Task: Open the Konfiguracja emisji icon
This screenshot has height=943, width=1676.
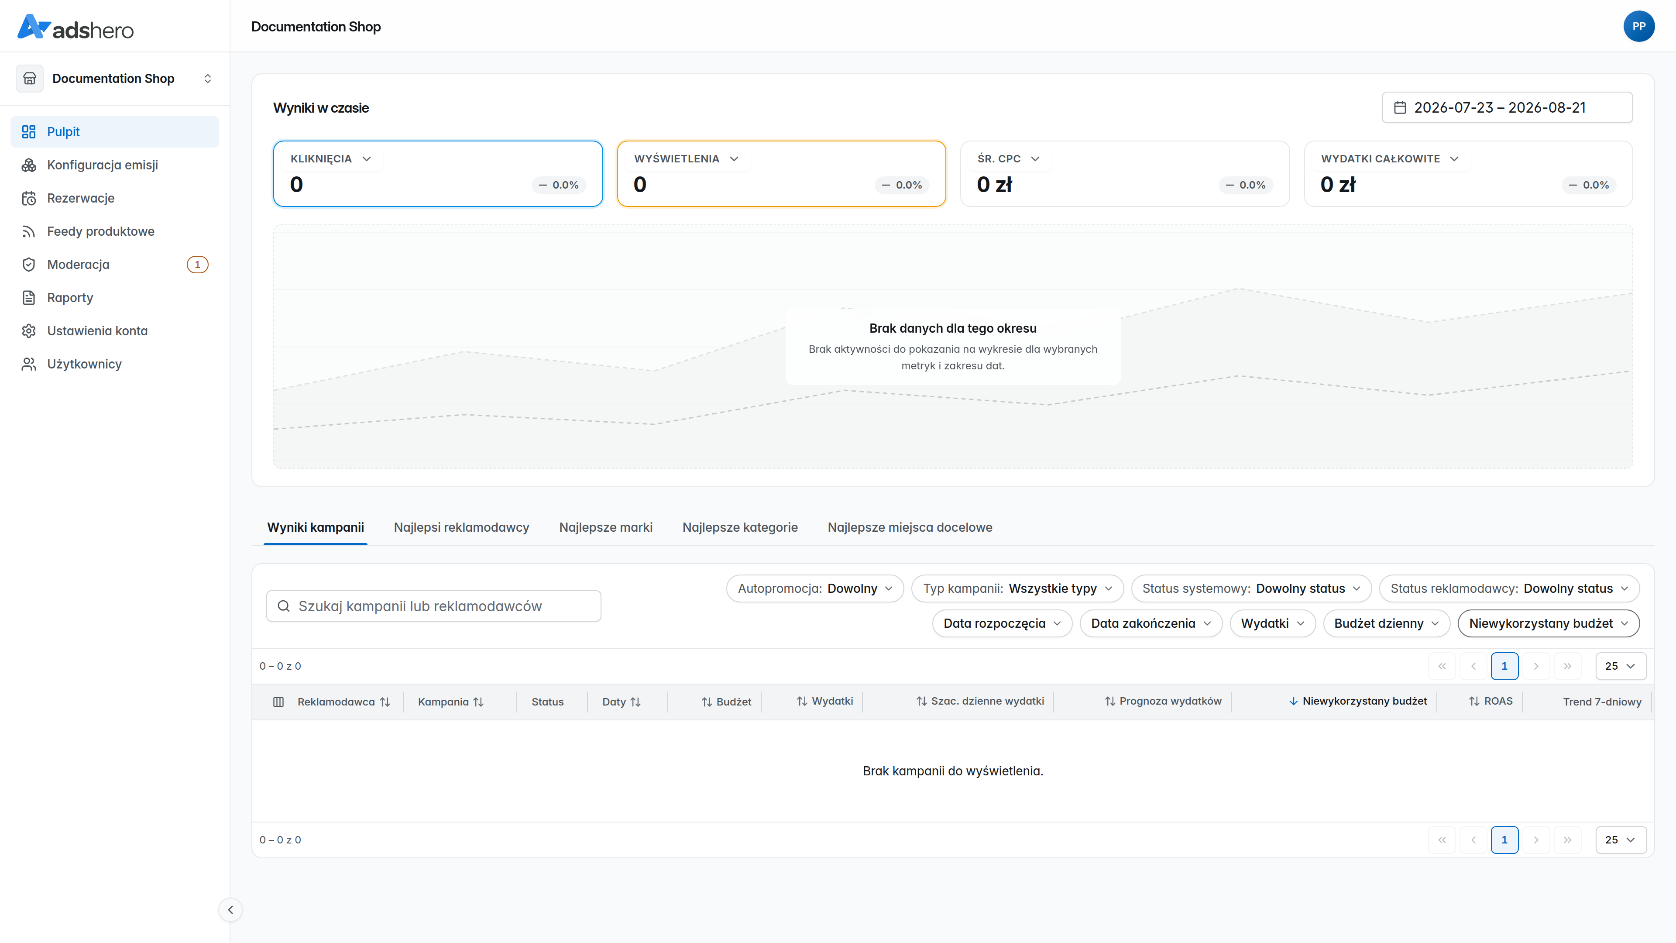Action: coord(29,165)
